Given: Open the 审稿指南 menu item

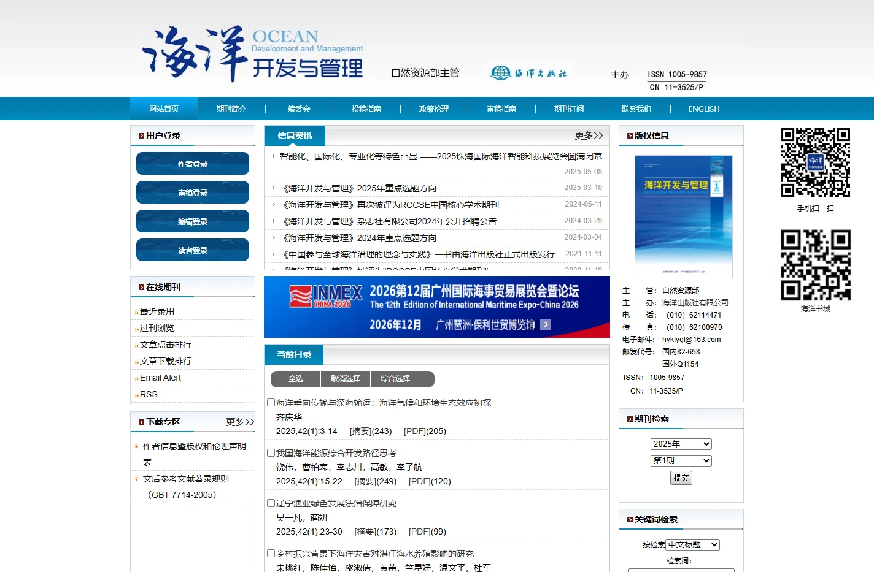Looking at the screenshot, I should [x=501, y=109].
